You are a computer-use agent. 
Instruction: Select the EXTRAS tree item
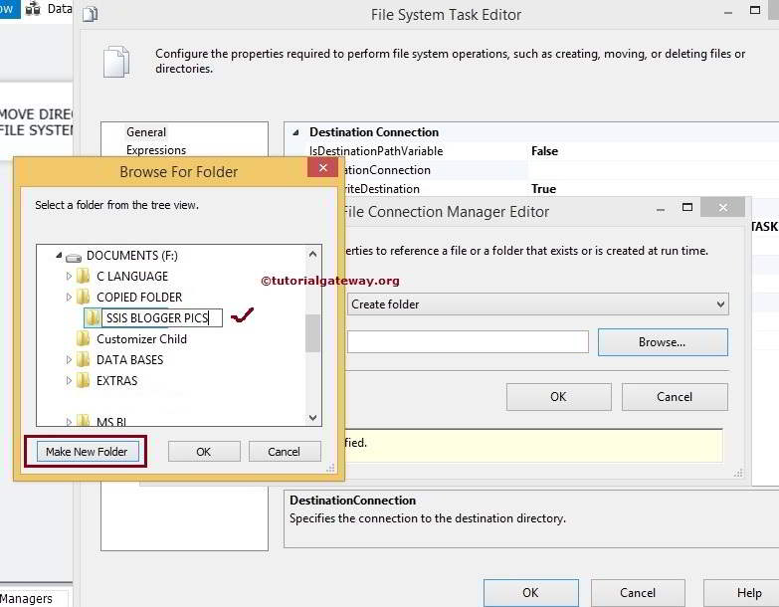[x=116, y=380]
